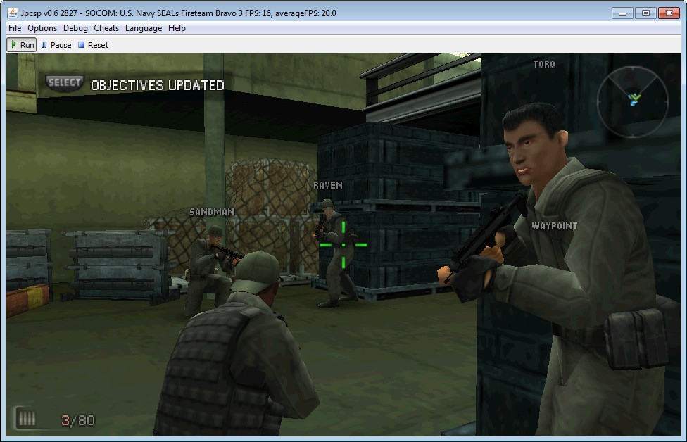This screenshot has height=442, width=687.
Task: Open the Debug menu
Action: click(75, 28)
